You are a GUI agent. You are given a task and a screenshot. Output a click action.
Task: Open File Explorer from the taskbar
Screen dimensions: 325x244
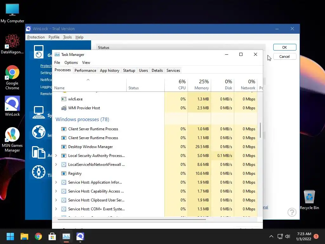[24, 236]
